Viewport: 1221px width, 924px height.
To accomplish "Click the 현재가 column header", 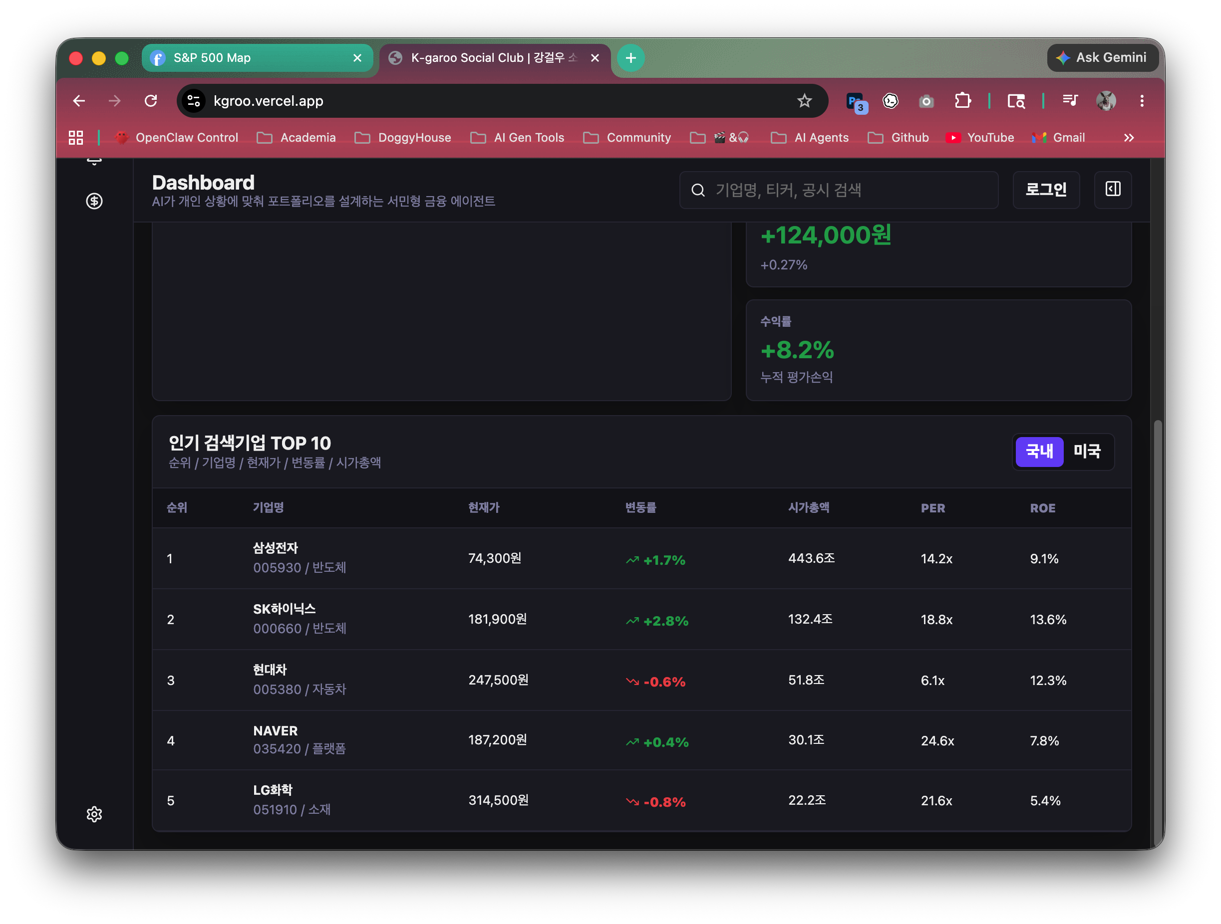I will click(x=484, y=508).
